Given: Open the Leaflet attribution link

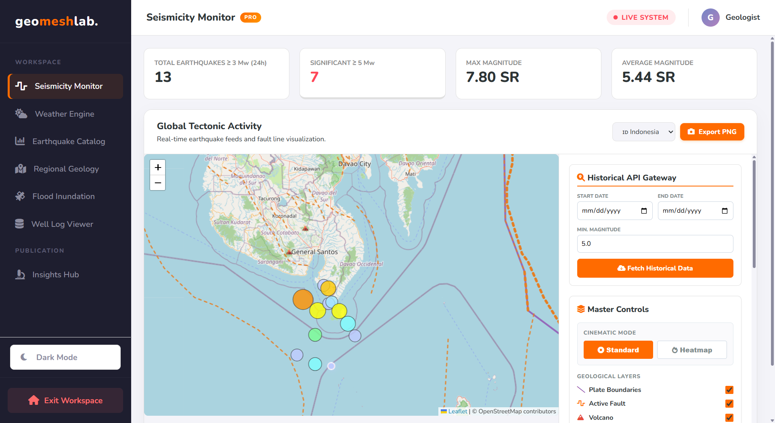Looking at the screenshot, I should (458, 411).
